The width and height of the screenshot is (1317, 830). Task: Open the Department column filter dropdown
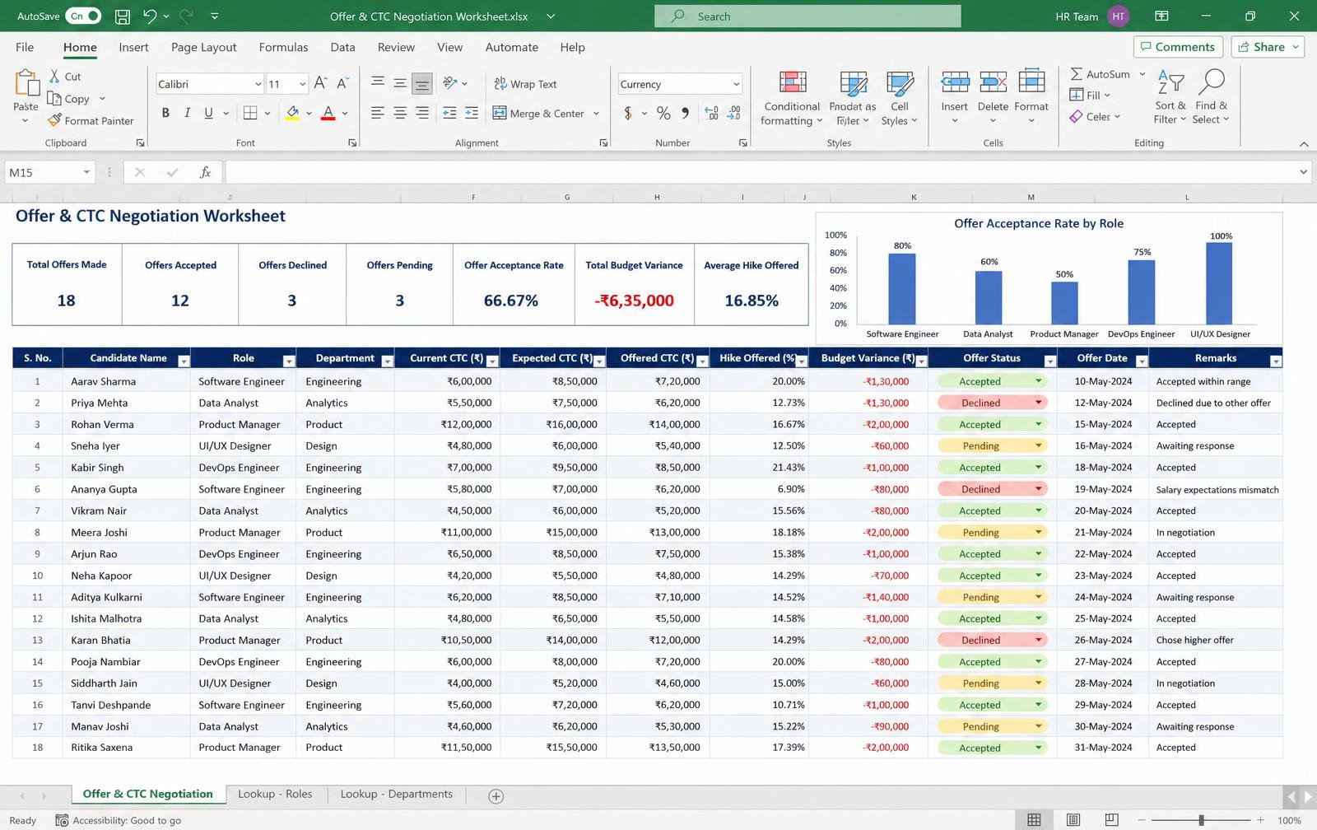click(x=387, y=361)
